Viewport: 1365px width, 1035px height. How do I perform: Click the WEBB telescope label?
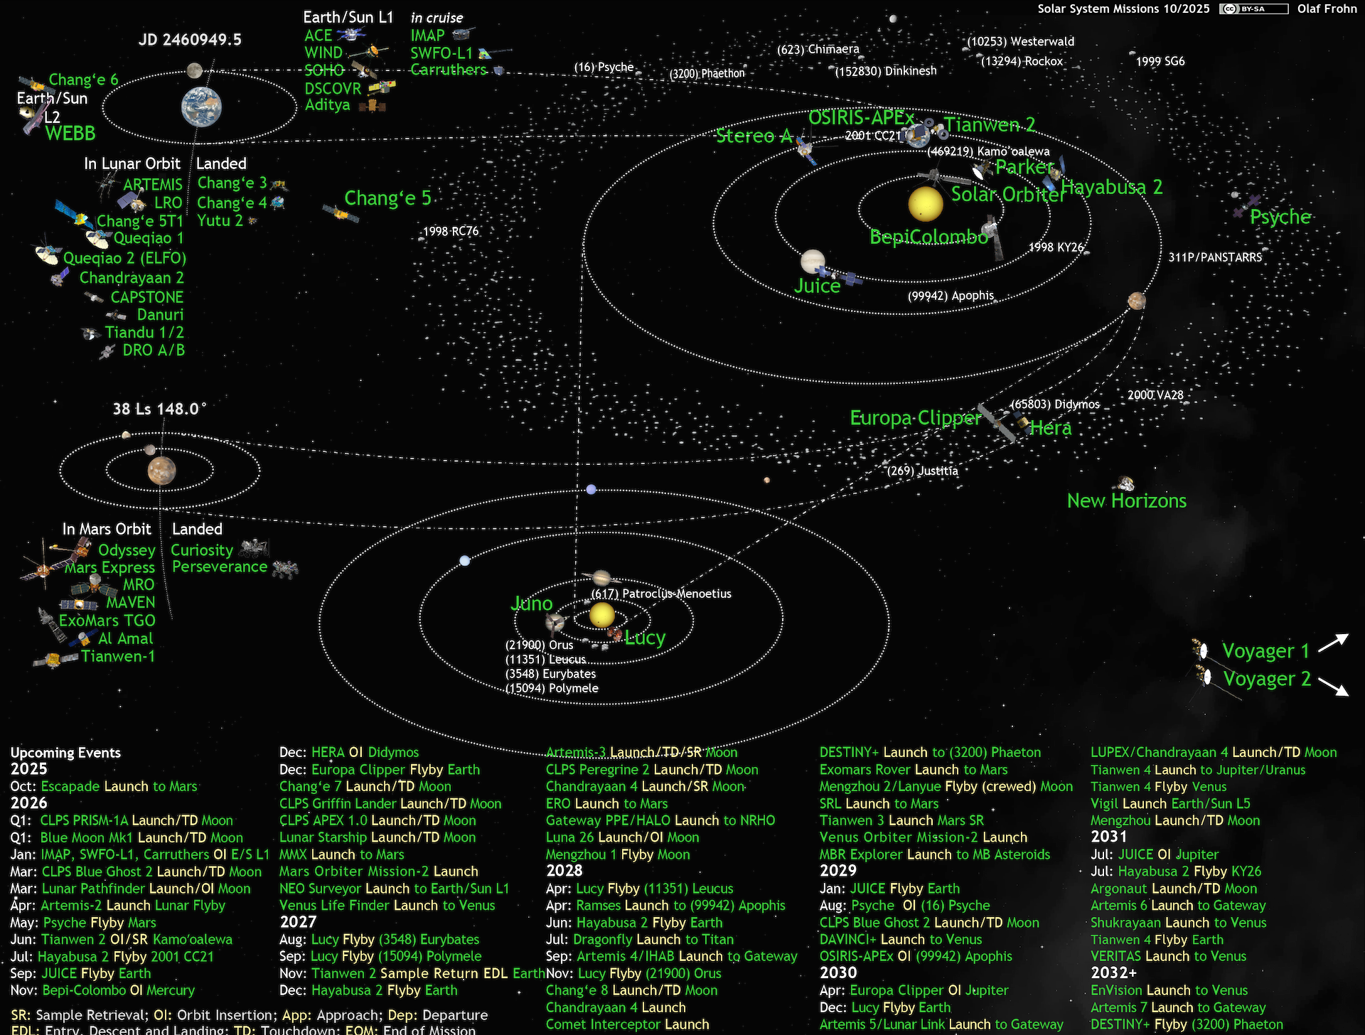[x=70, y=134]
